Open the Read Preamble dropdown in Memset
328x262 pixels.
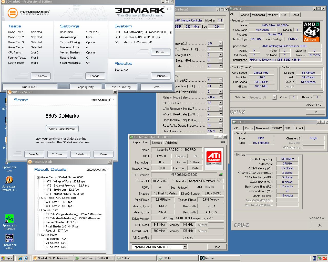pyautogui.click(x=220, y=131)
